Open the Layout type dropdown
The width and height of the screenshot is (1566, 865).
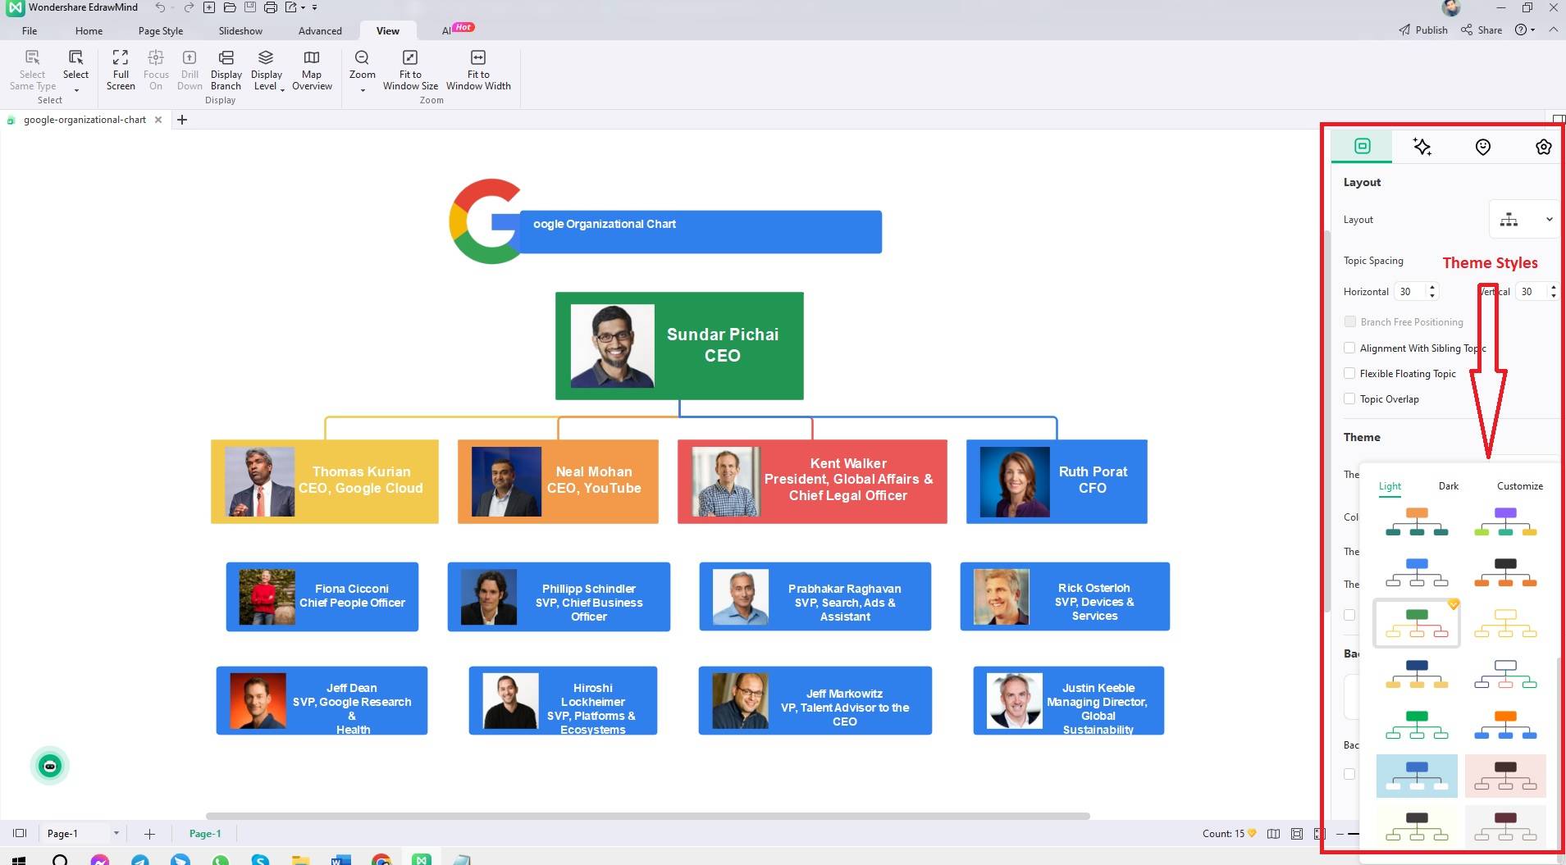[1524, 220]
